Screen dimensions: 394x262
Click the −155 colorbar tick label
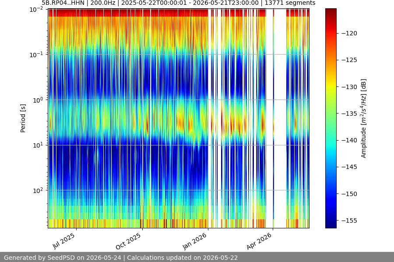pos(349,221)
